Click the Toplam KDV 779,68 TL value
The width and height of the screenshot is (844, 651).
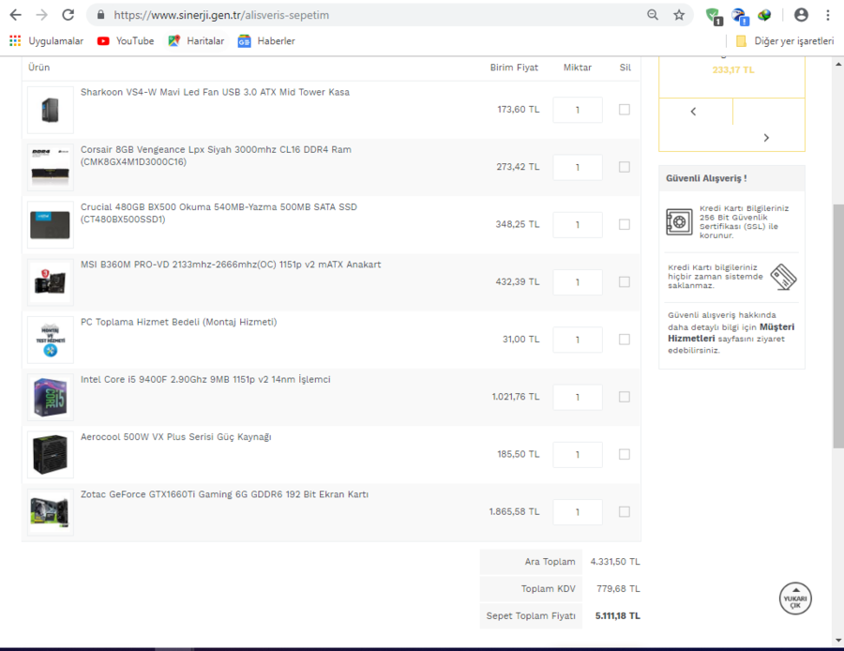click(x=618, y=589)
